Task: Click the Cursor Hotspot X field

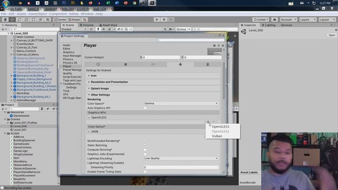Action: coord(161,58)
